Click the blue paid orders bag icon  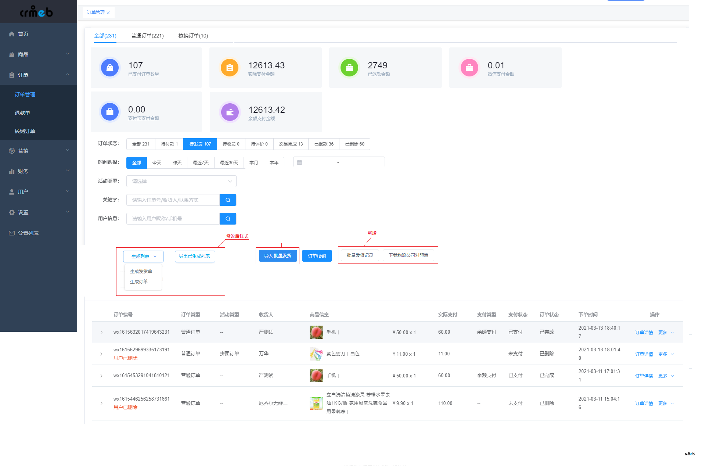pyautogui.click(x=109, y=68)
